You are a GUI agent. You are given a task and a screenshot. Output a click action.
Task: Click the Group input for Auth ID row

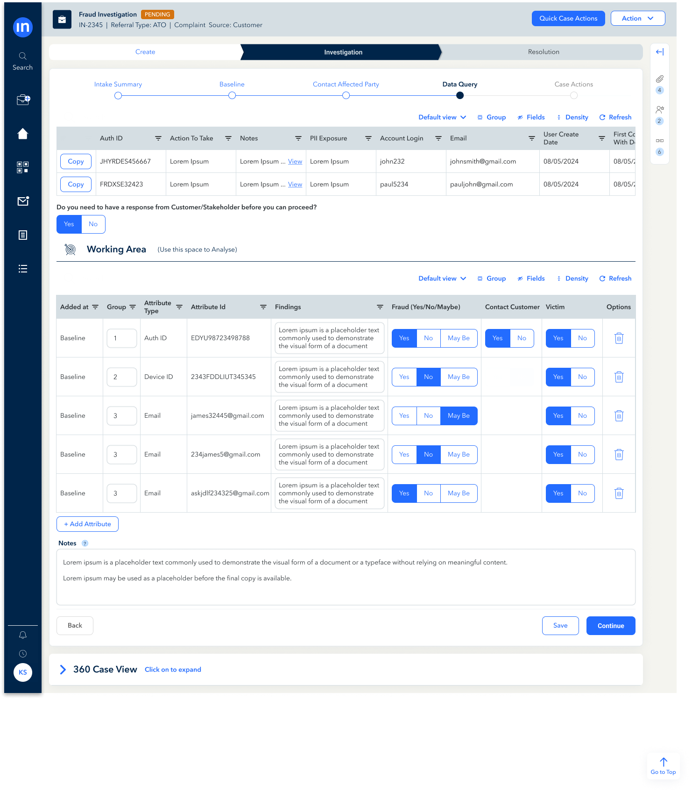(121, 338)
